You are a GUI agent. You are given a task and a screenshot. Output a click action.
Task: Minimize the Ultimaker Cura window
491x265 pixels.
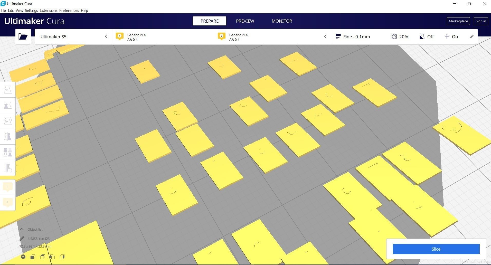click(x=455, y=4)
